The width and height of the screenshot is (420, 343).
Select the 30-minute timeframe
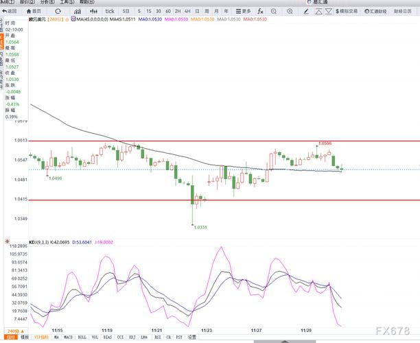coord(159,11)
